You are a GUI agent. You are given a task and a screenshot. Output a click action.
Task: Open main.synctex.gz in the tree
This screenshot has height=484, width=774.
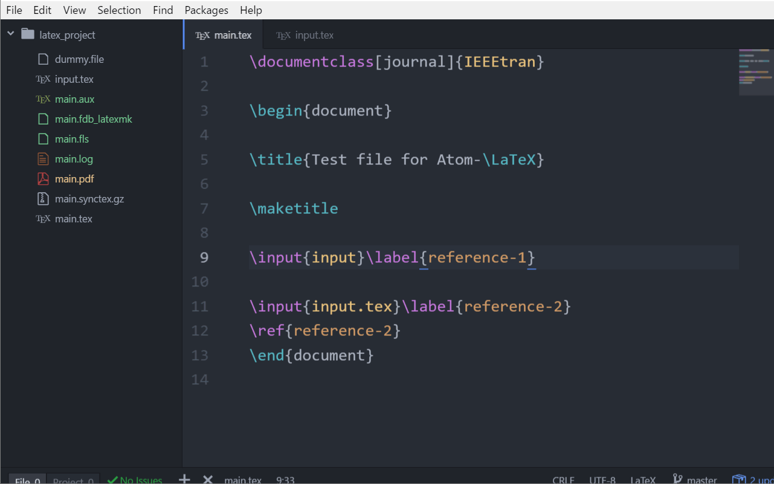(89, 199)
